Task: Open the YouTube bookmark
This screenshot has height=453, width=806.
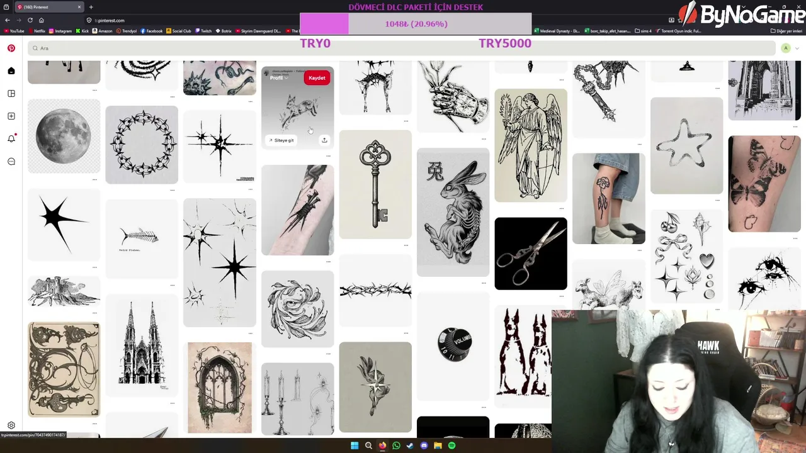Action: tap(14, 31)
